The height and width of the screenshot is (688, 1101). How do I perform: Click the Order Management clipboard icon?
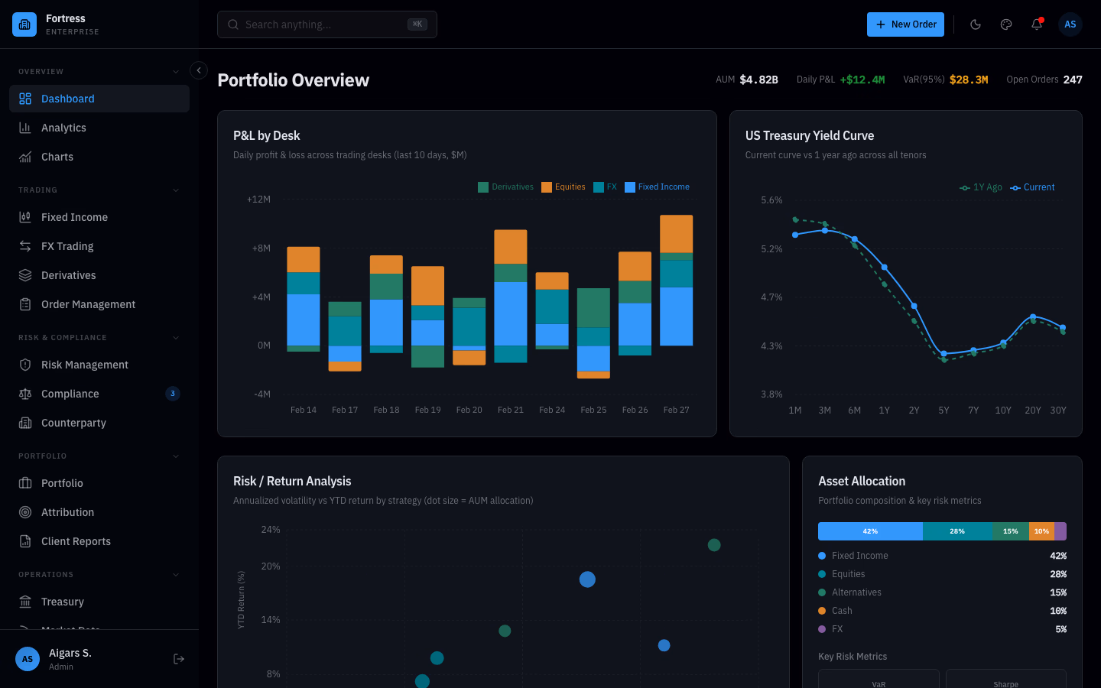(25, 304)
